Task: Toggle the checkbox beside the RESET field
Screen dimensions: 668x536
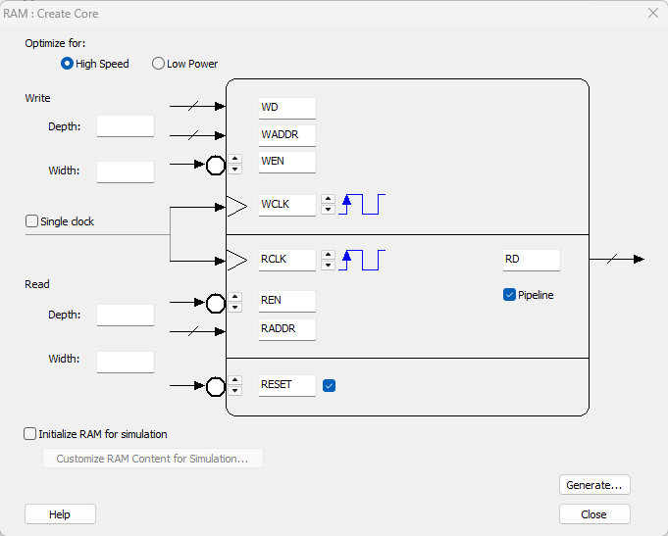Action: click(x=330, y=385)
